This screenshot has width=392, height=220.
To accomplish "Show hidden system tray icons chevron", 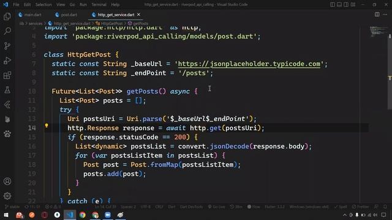I will 345,215.
